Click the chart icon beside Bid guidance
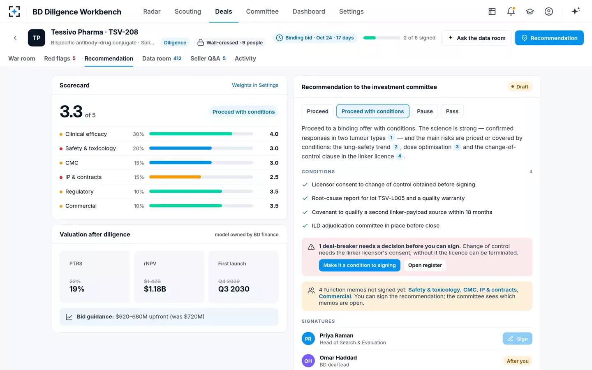Screen dimensions: 592x370 (69, 317)
